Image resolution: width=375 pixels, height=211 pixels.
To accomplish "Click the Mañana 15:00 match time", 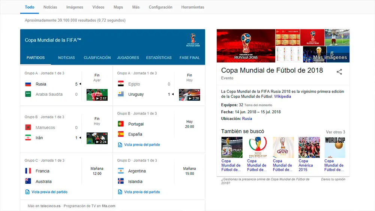I will pyautogui.click(x=189, y=171).
